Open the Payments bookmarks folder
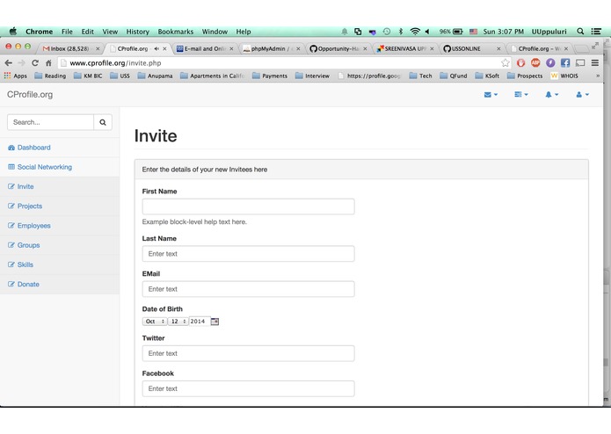 [x=270, y=76]
